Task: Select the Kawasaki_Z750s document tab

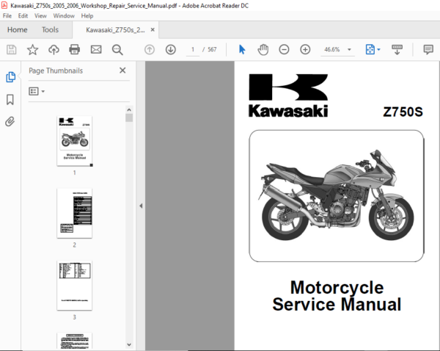Action: 115,30
